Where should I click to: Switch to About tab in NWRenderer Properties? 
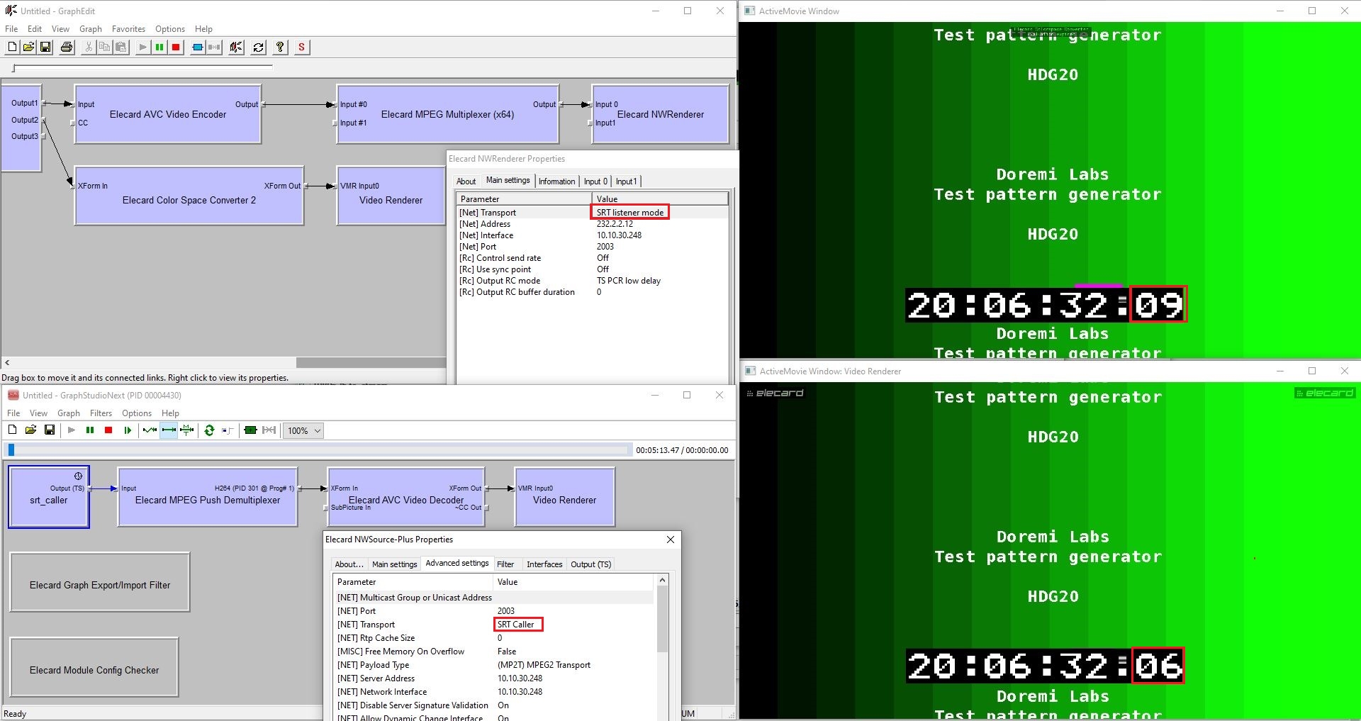(x=466, y=181)
